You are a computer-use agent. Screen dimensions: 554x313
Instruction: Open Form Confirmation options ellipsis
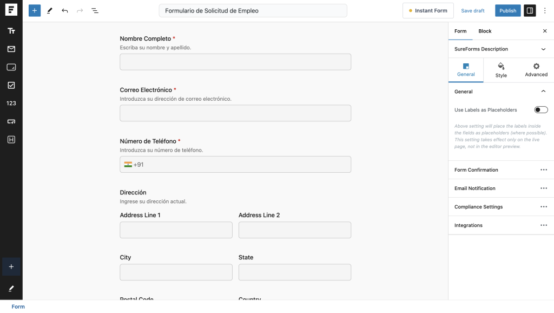[544, 169]
